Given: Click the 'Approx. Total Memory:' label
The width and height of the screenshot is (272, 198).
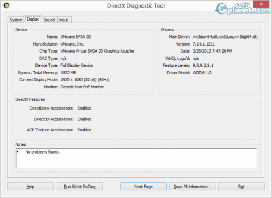Looking at the screenshot, I should click(38, 73).
